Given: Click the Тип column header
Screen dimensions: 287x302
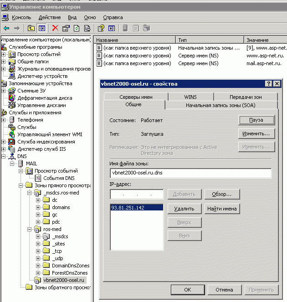Looking at the screenshot, I should [210, 40].
